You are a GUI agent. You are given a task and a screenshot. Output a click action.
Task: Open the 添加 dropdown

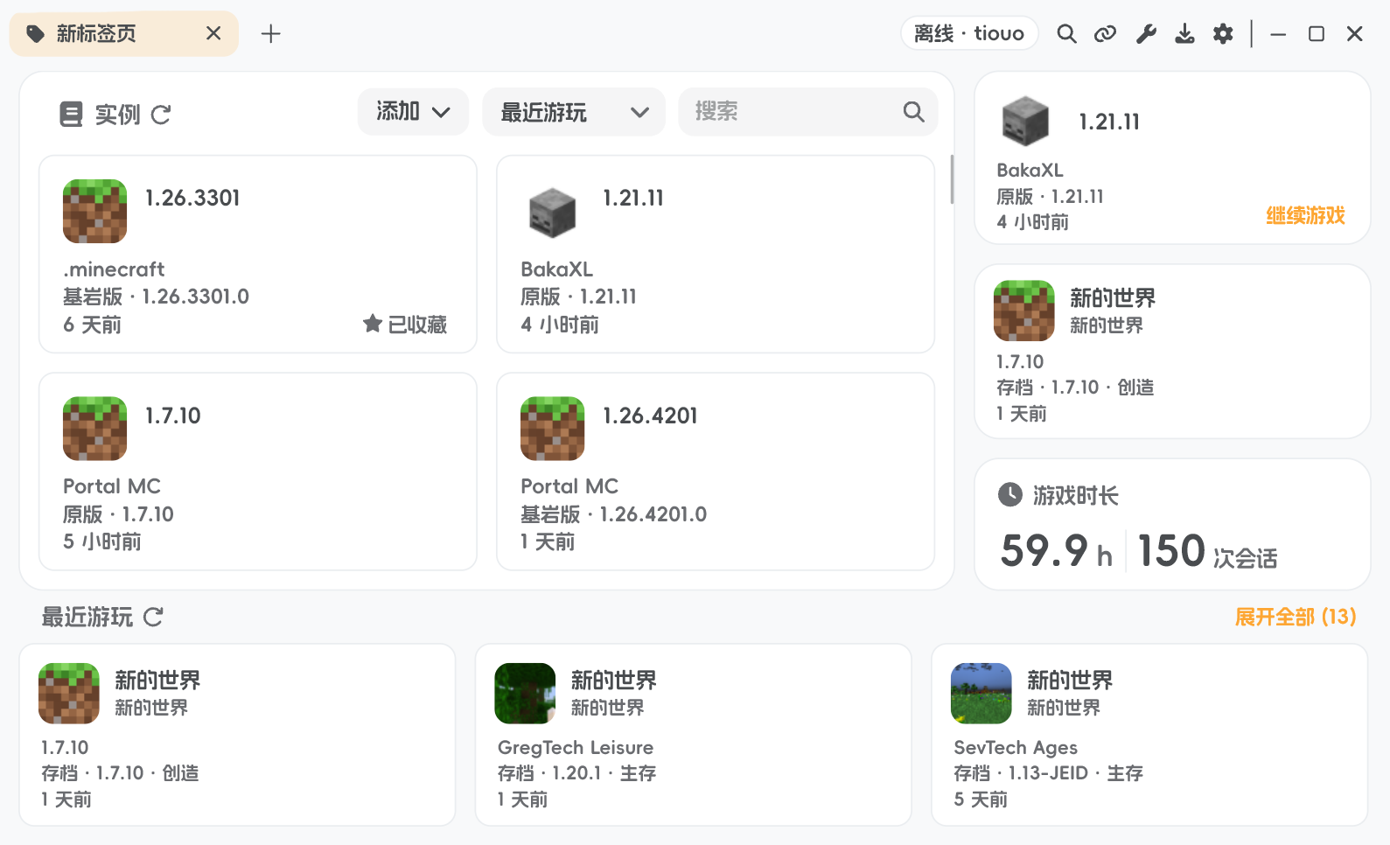coord(413,112)
